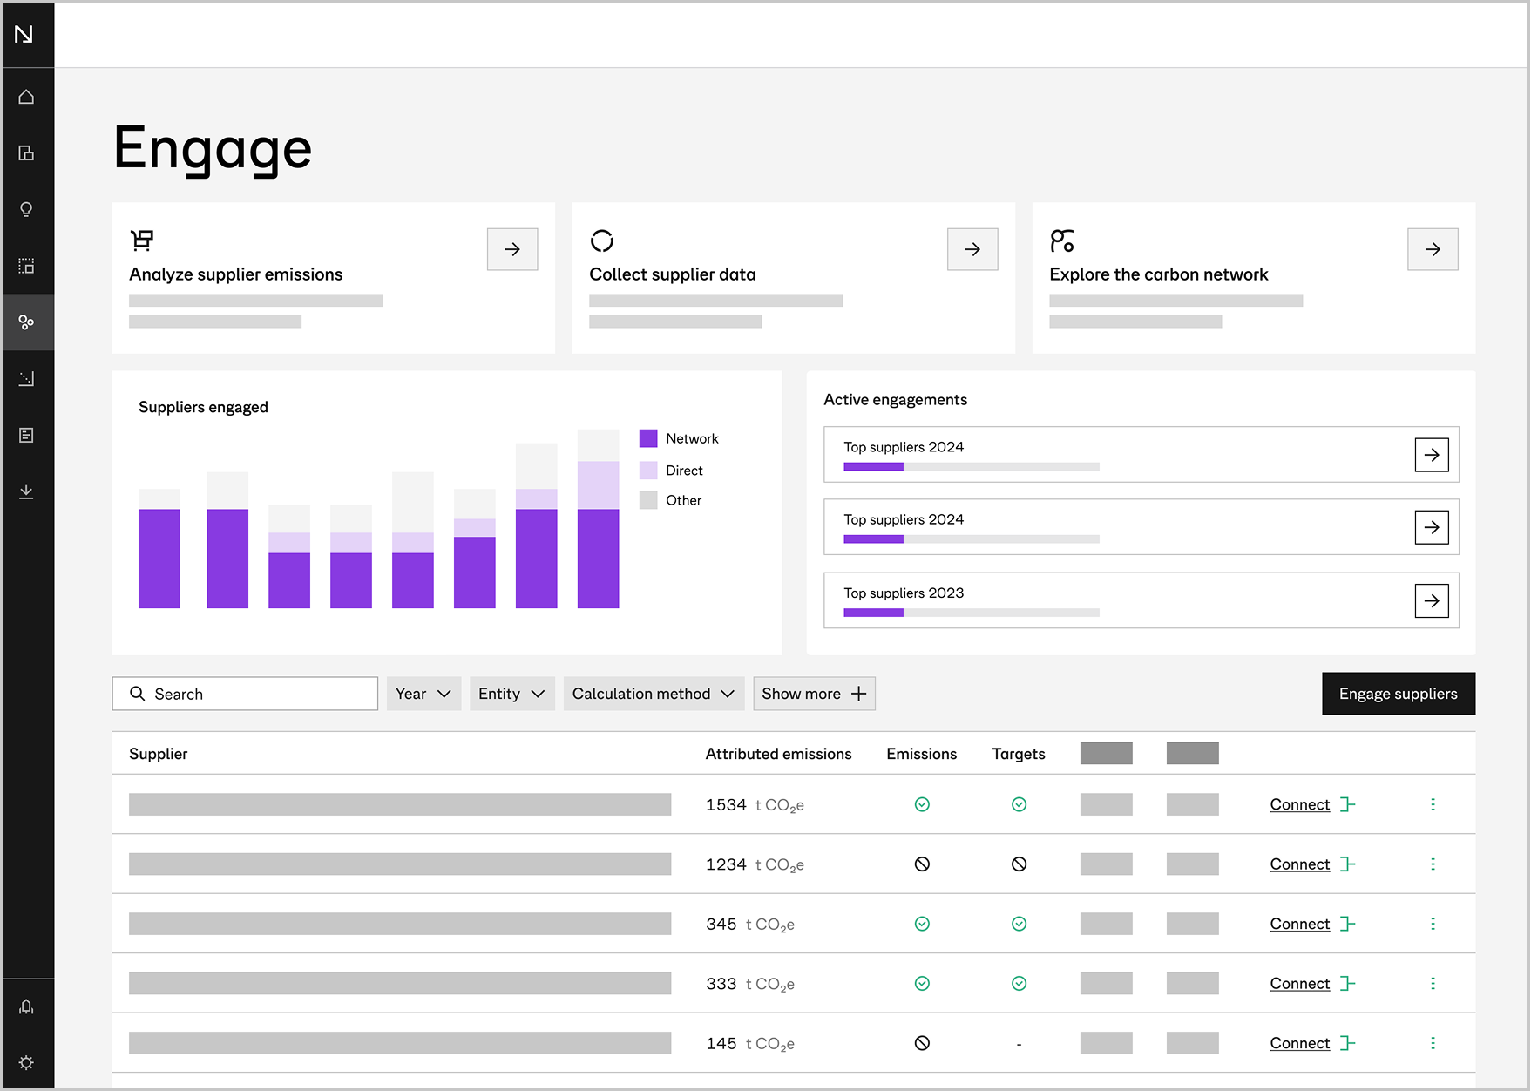Click the notifications bell icon
Image resolution: width=1531 pixels, height=1091 pixels.
tap(26, 1006)
